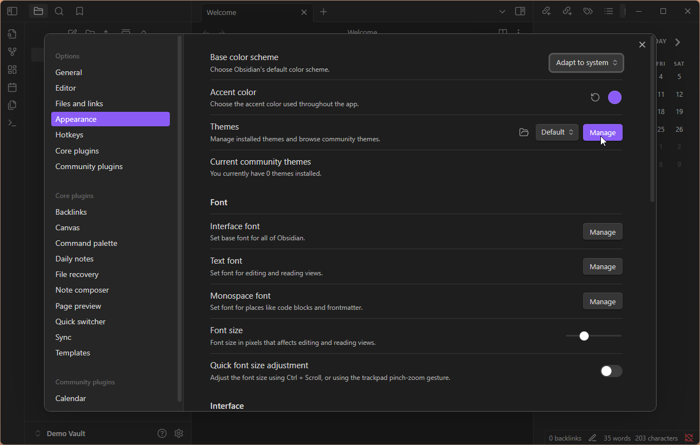Viewport: 700px width, 445px height.
Task: Click Manage for Text font
Action: (603, 266)
